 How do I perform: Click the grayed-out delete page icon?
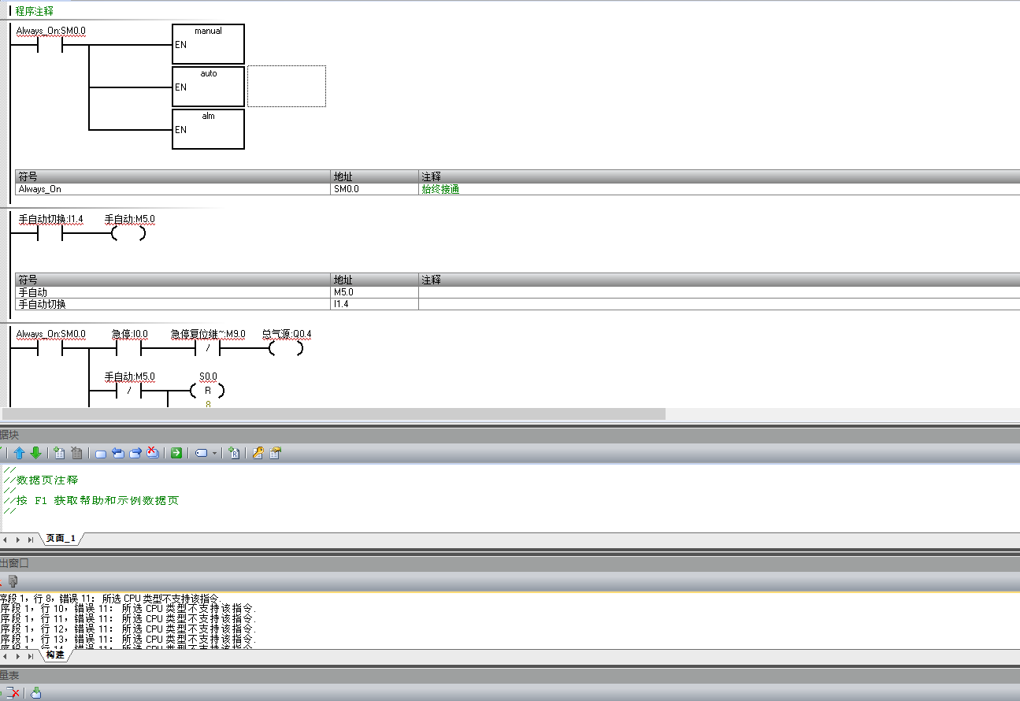coord(76,453)
